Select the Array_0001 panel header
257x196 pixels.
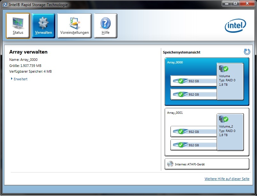click(175, 113)
